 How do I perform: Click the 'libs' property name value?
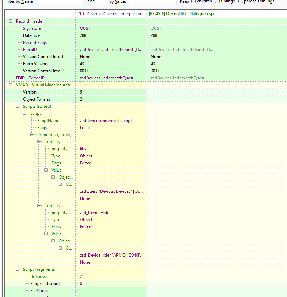pos(83,149)
